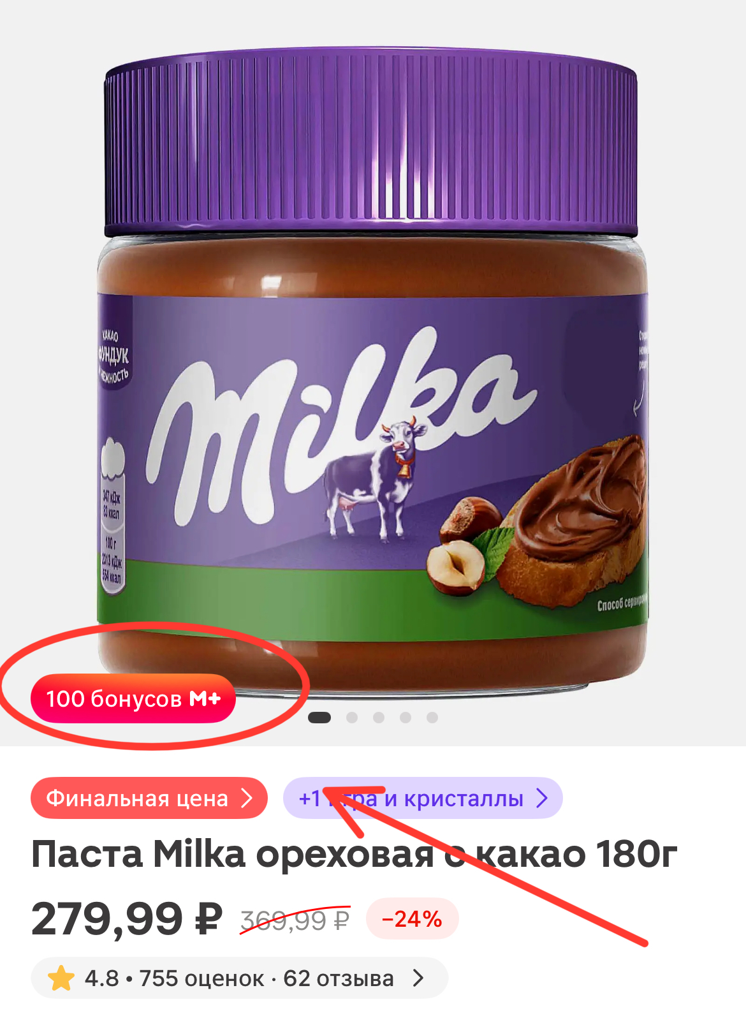Viewport: 746px width, 1025px height.
Task: Tap the 100 бонусов M+ badge
Action: [133, 698]
